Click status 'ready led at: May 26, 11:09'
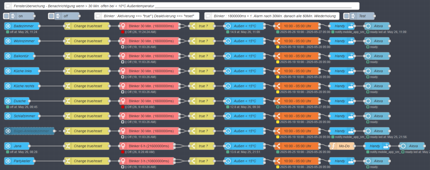Screen dimensions: 430x170 (388, 32)
